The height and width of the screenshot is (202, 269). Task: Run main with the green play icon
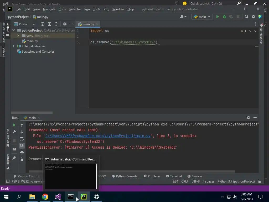[218, 17]
